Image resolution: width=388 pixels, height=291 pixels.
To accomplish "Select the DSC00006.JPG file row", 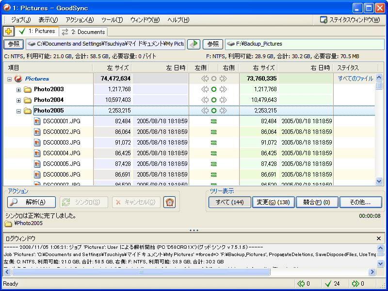I will (189, 175).
